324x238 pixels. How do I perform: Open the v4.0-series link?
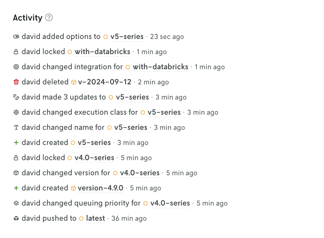click(x=94, y=158)
